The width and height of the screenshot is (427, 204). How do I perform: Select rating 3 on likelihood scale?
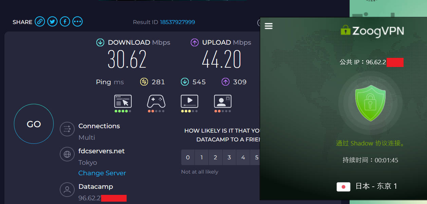pyautogui.click(x=229, y=157)
